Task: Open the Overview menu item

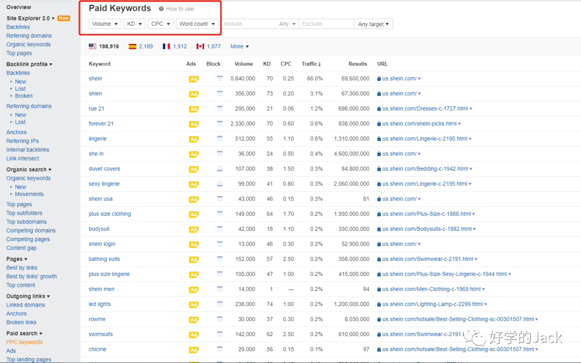Action: 18,7
